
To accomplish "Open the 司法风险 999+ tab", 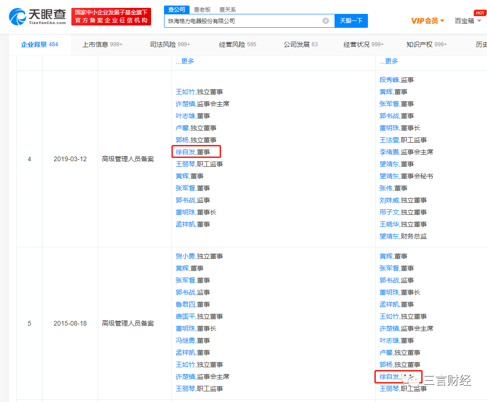I will point(170,45).
